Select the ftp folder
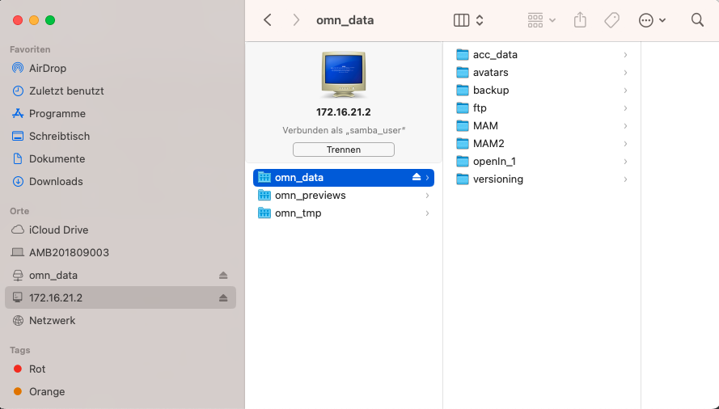This screenshot has width=719, height=409. 542,108
